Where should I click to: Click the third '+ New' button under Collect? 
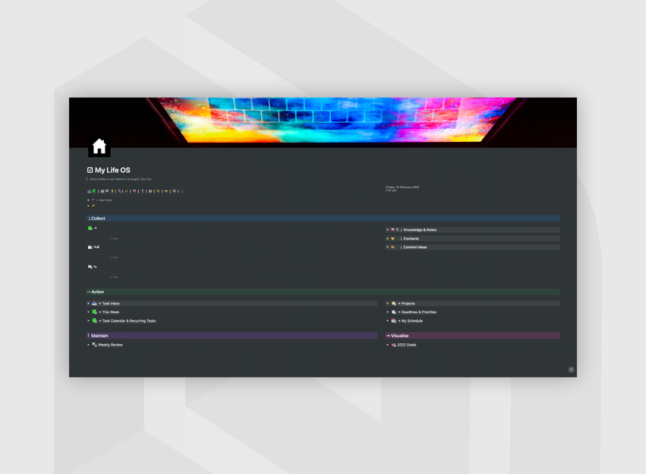[x=114, y=277]
